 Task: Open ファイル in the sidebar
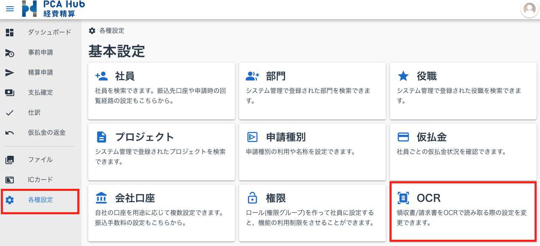tap(40, 160)
